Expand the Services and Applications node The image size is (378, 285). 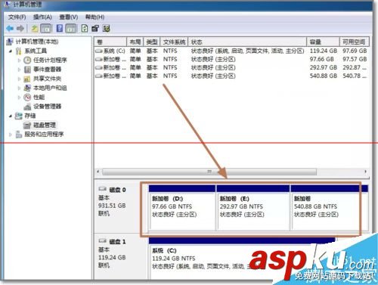tap(11, 135)
